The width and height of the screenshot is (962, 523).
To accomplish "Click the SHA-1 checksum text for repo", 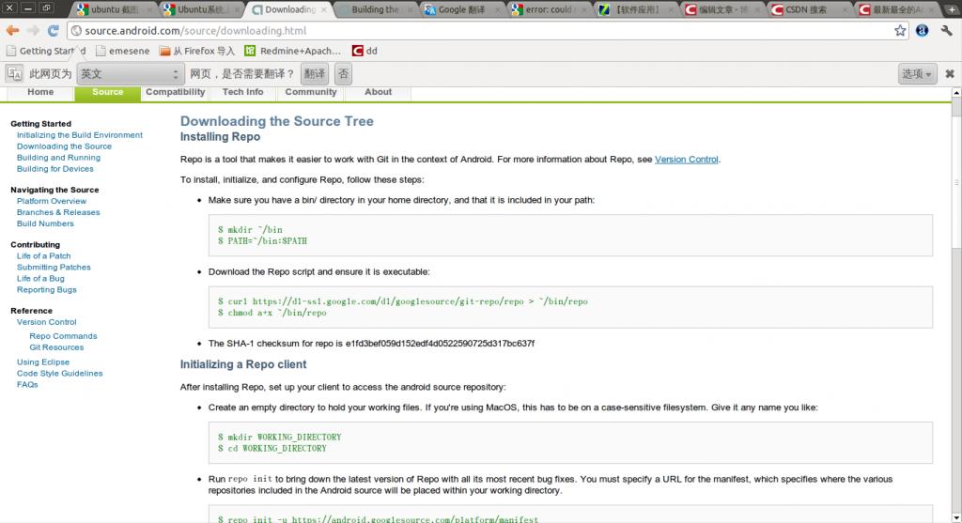I will tap(371, 344).
